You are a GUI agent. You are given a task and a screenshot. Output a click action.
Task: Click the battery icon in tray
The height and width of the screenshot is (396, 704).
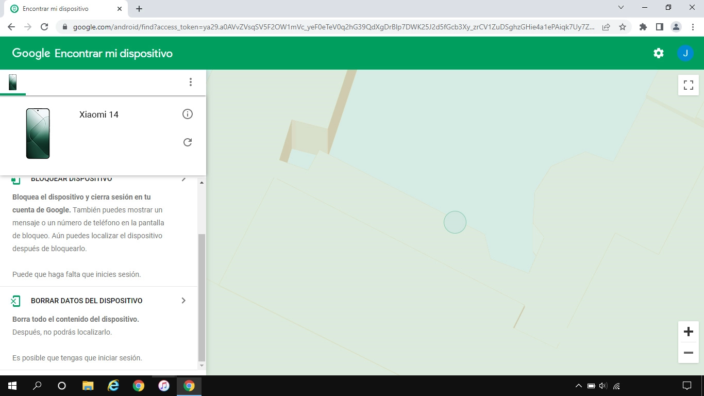[x=591, y=386]
